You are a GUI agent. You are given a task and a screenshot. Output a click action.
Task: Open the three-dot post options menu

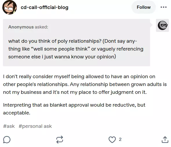click(163, 7)
